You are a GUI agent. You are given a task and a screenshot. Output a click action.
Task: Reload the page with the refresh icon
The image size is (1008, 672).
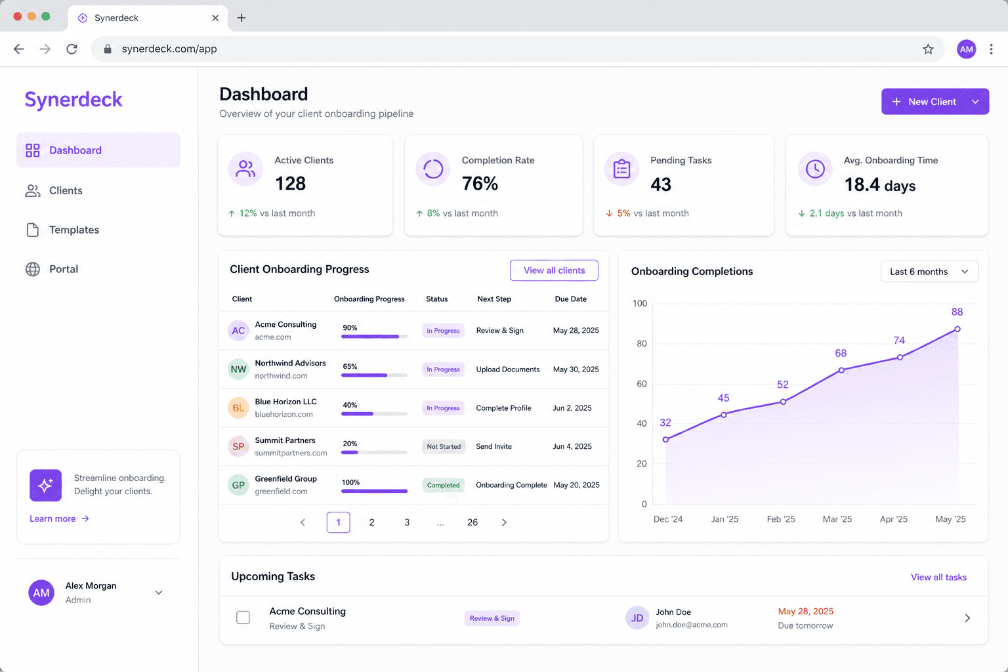pyautogui.click(x=72, y=49)
